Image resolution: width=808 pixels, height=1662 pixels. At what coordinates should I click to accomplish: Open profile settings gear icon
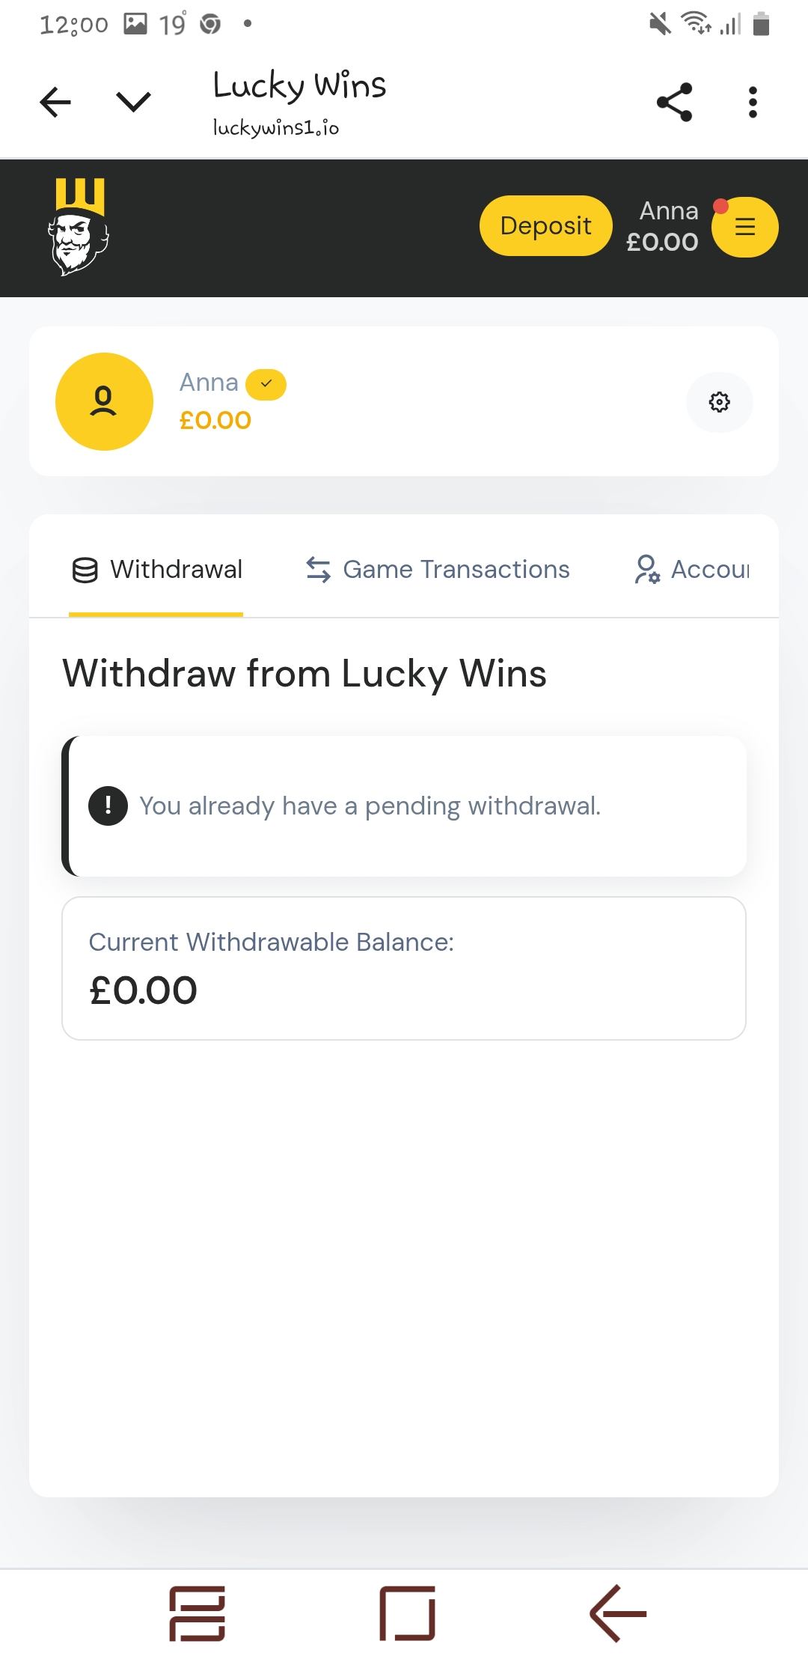(x=719, y=402)
